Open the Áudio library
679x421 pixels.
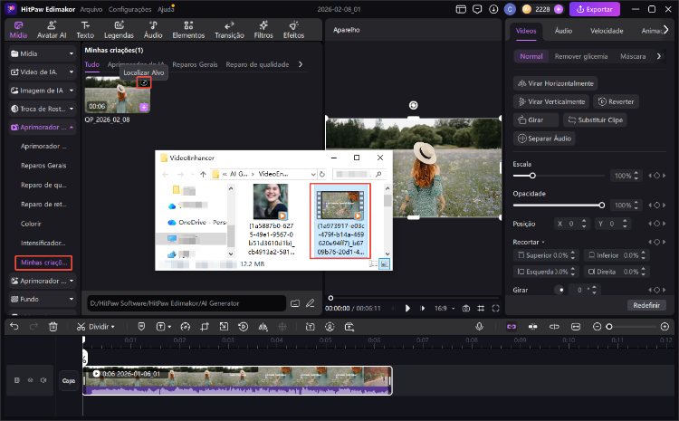tap(153, 30)
